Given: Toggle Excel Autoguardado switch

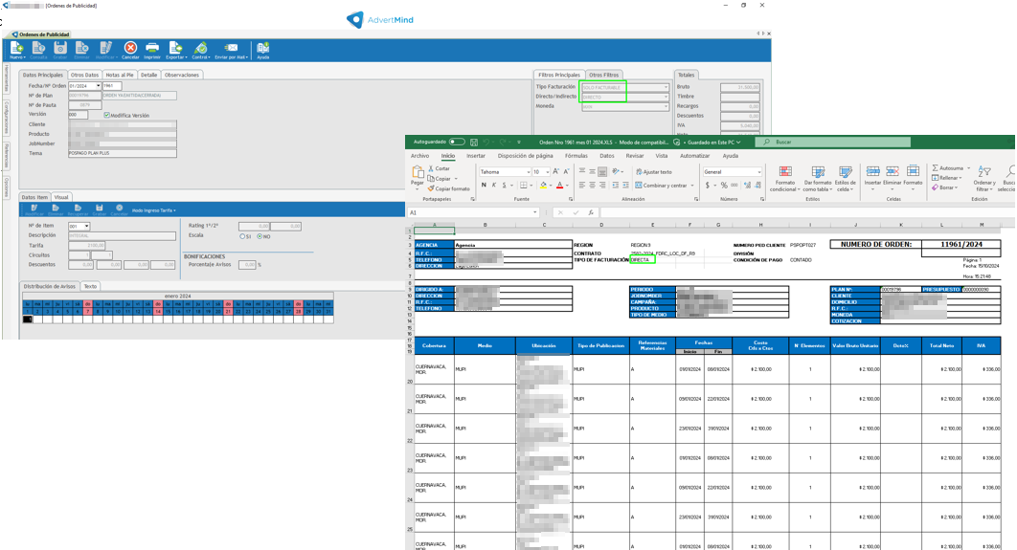Looking at the screenshot, I should (x=457, y=143).
